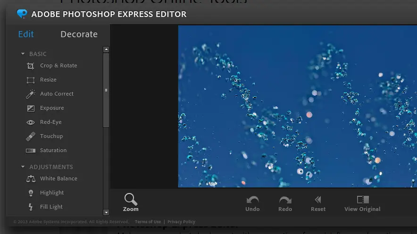The height and width of the screenshot is (234, 417).
Task: Reset all edits on the photo
Action: 318,204
